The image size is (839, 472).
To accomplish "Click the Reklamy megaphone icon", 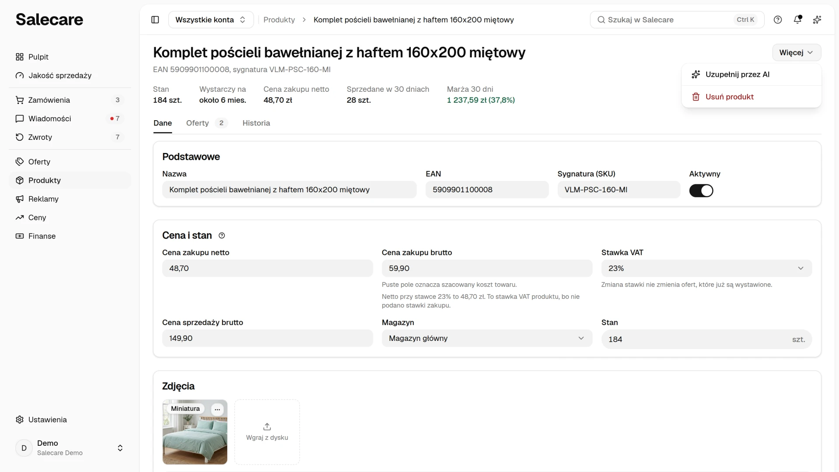I will [20, 199].
